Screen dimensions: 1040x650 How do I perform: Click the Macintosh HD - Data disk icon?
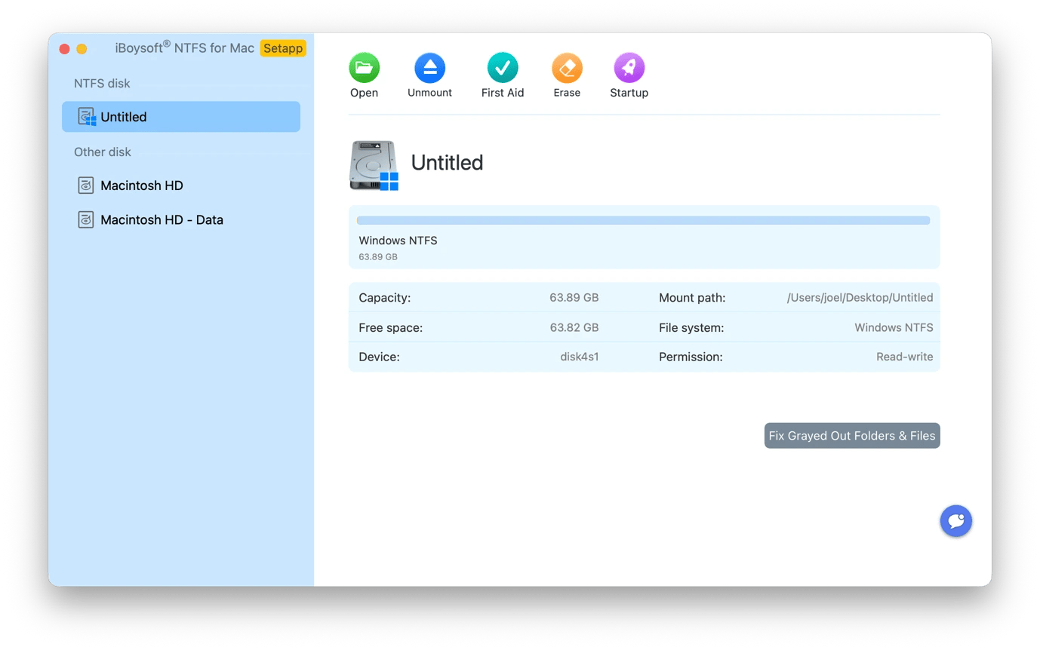(86, 220)
